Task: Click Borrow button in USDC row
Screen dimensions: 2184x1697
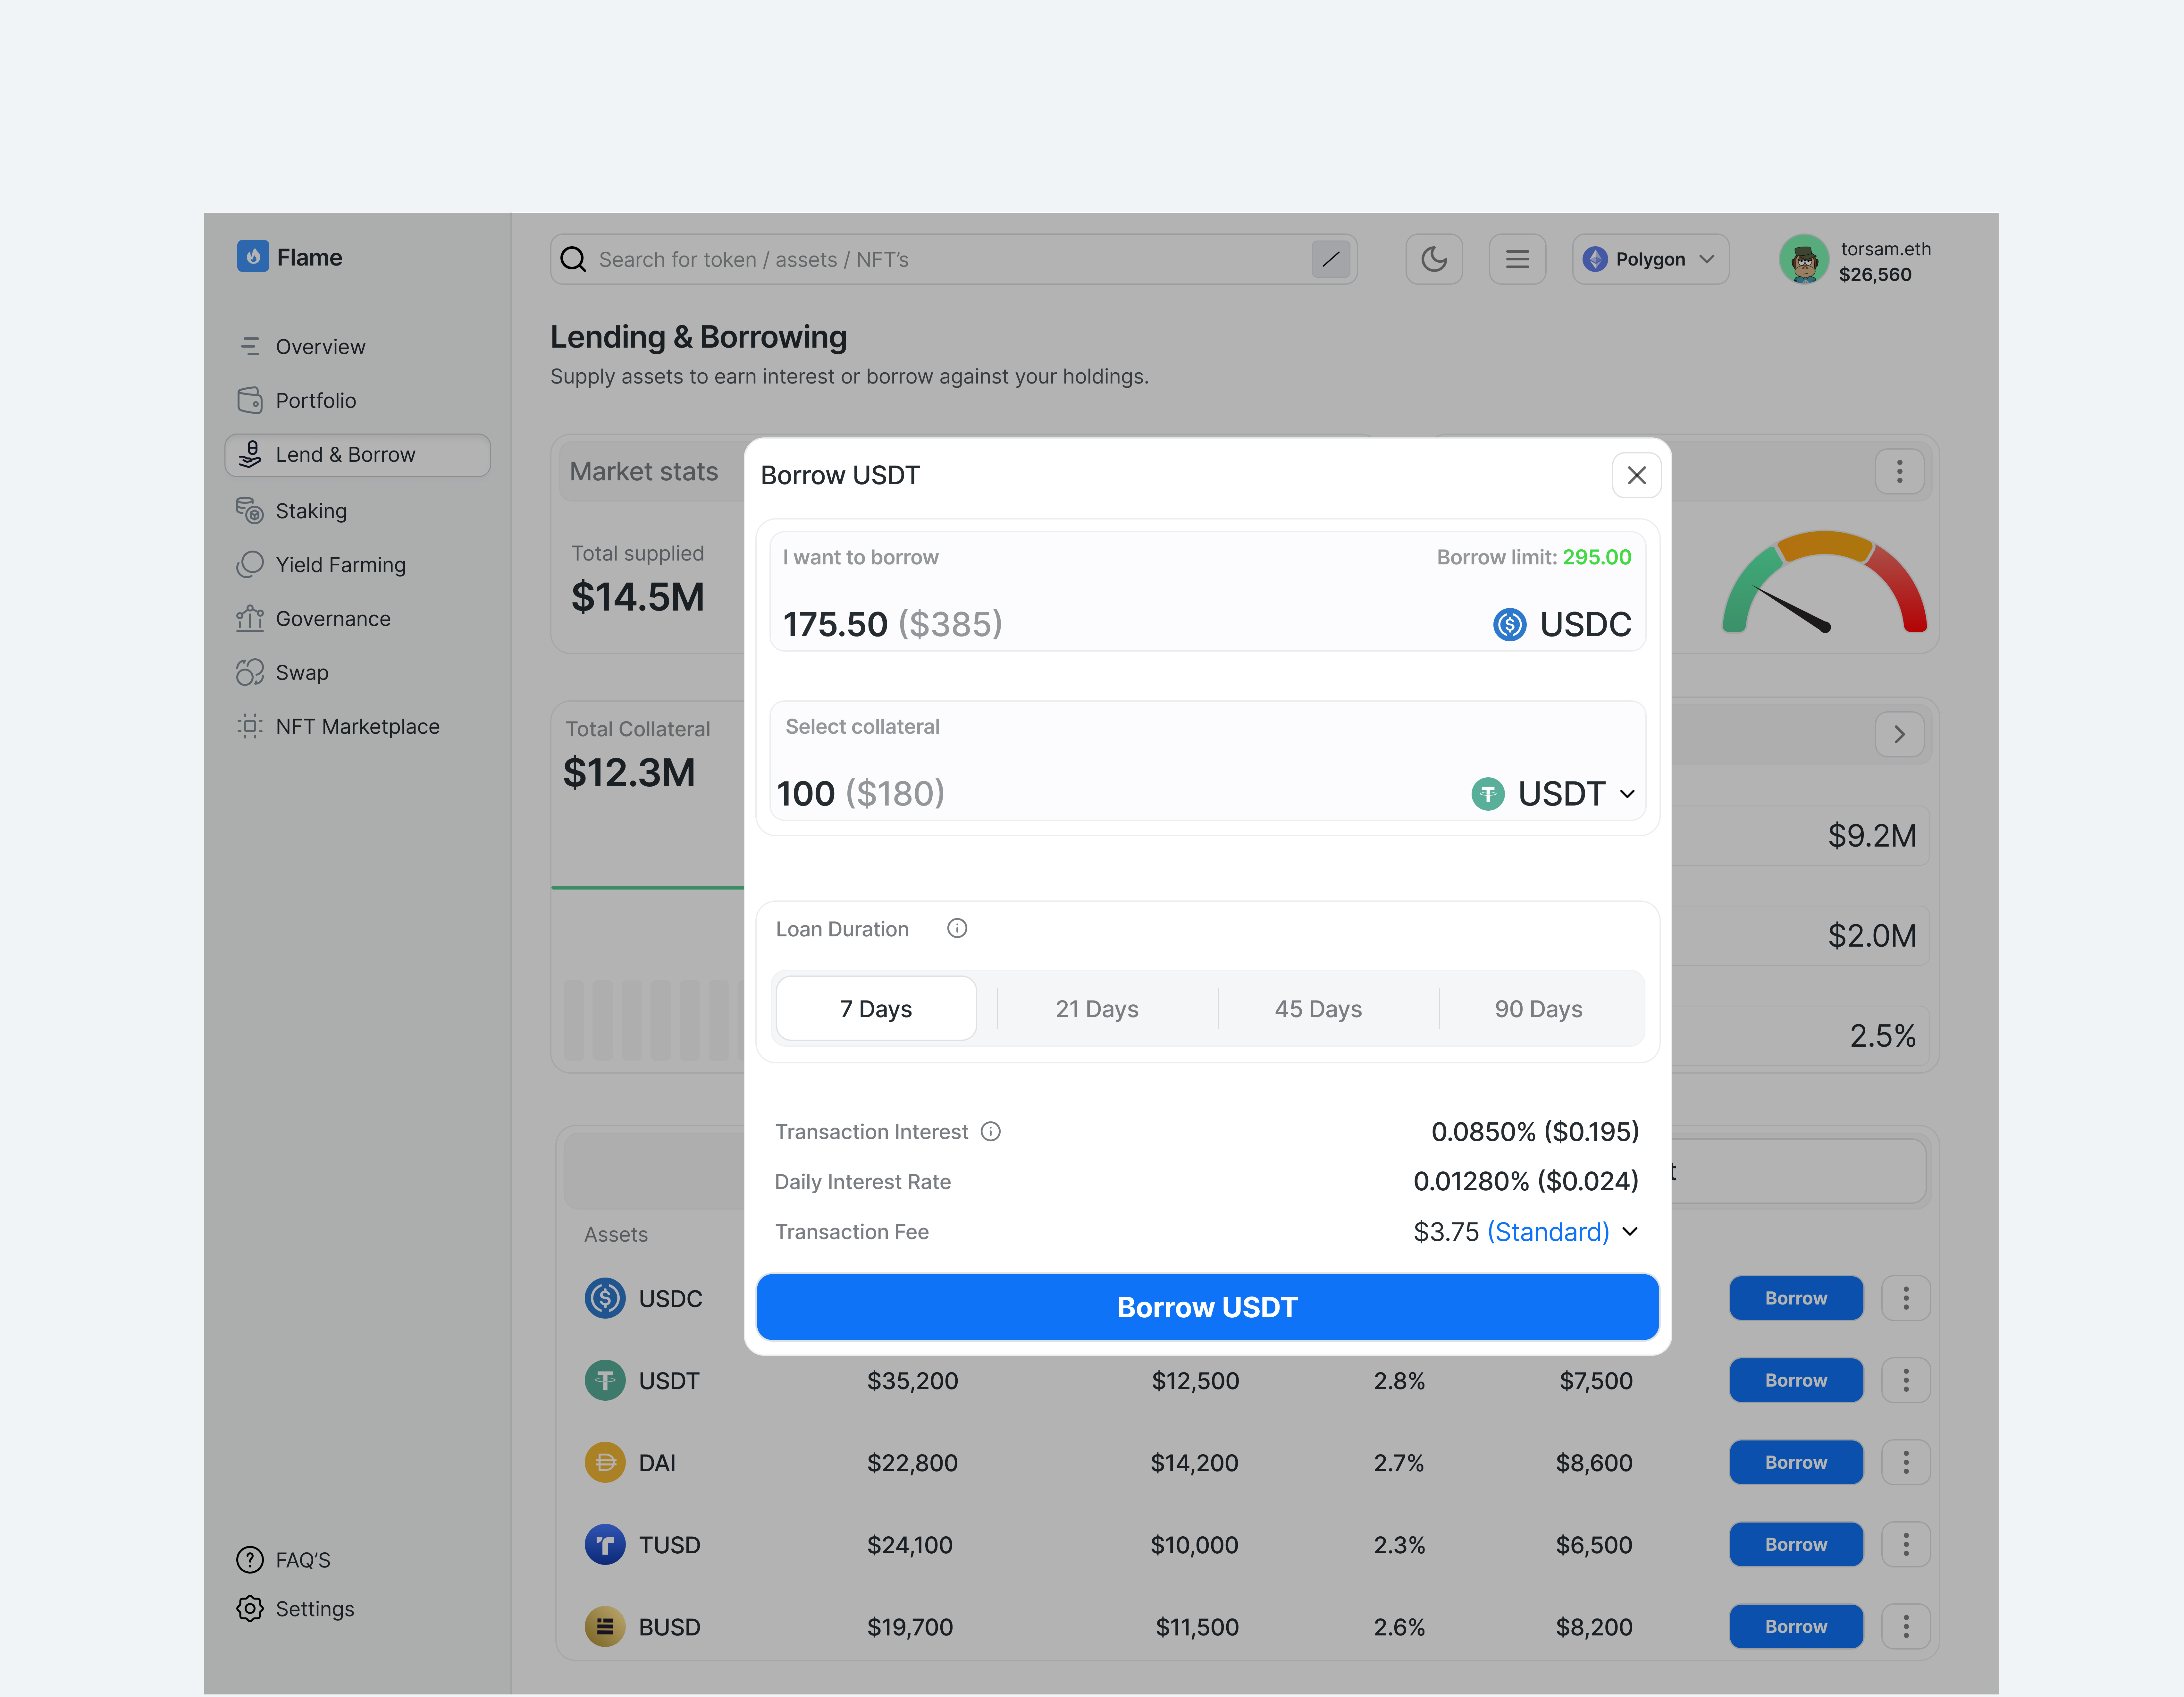Action: (1796, 1298)
